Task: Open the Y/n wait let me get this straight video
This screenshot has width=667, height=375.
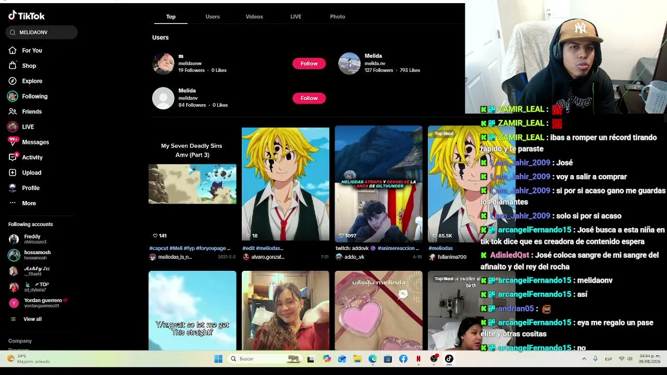Action: (x=192, y=311)
